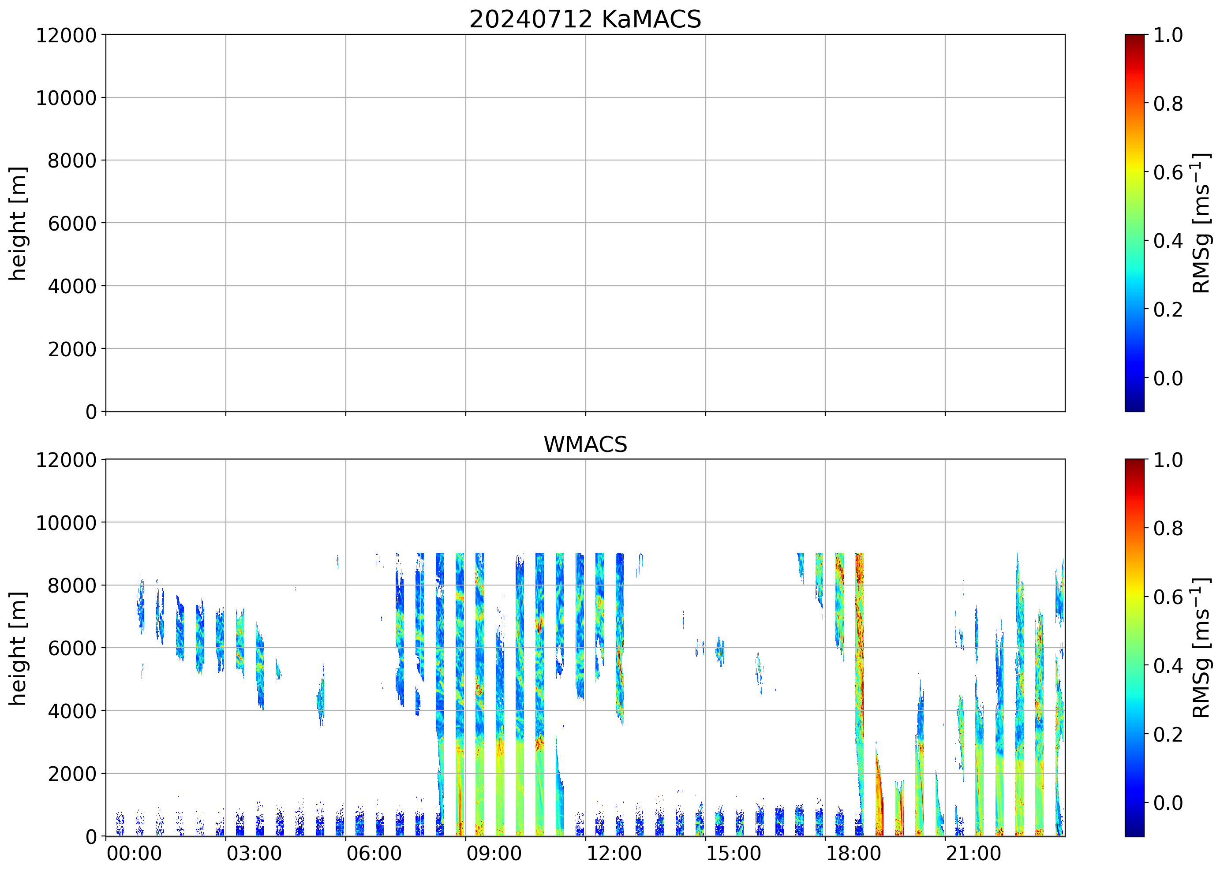The width and height of the screenshot is (1224, 873).
Task: Click the top colorbar RMSg axis label
Action: point(1201,223)
